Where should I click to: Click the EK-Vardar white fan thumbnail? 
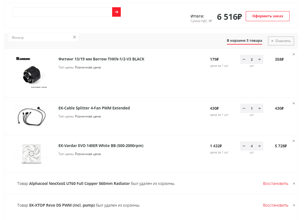click(x=31, y=153)
